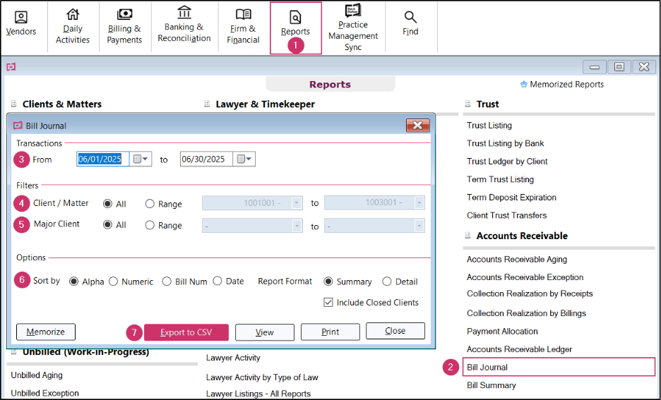661x400 pixels.
Task: Click the Lawyer & Timekeeper section icon
Action: click(x=206, y=104)
